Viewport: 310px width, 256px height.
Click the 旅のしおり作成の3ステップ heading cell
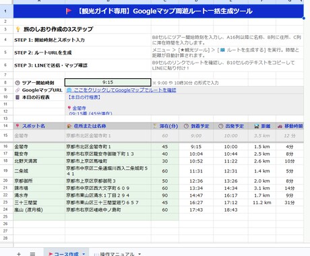click(x=82, y=29)
